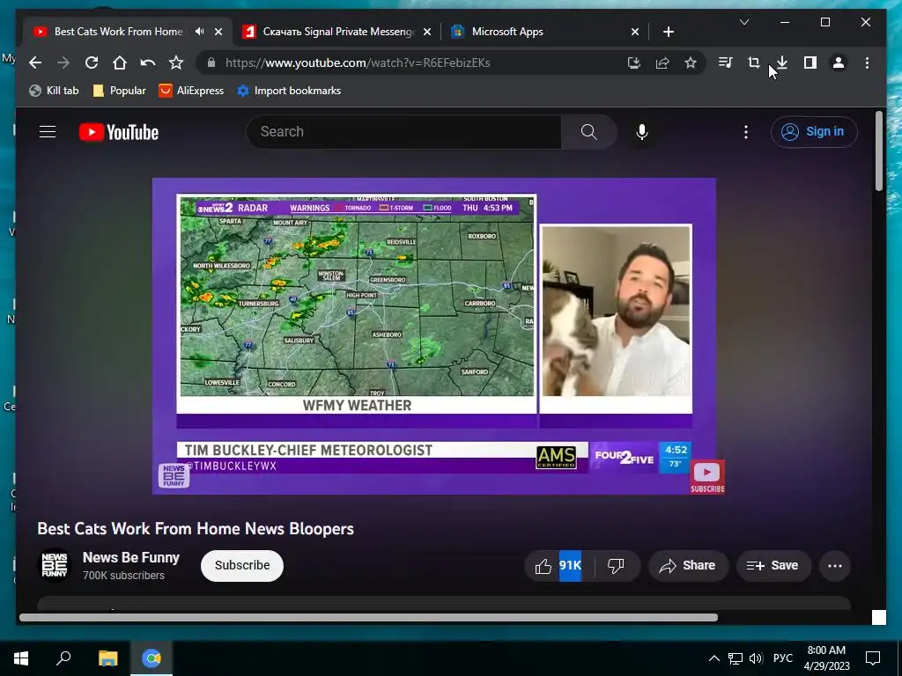Screen dimensions: 902x676
Task: Bookmark this page with address bar star
Action: [x=691, y=62]
